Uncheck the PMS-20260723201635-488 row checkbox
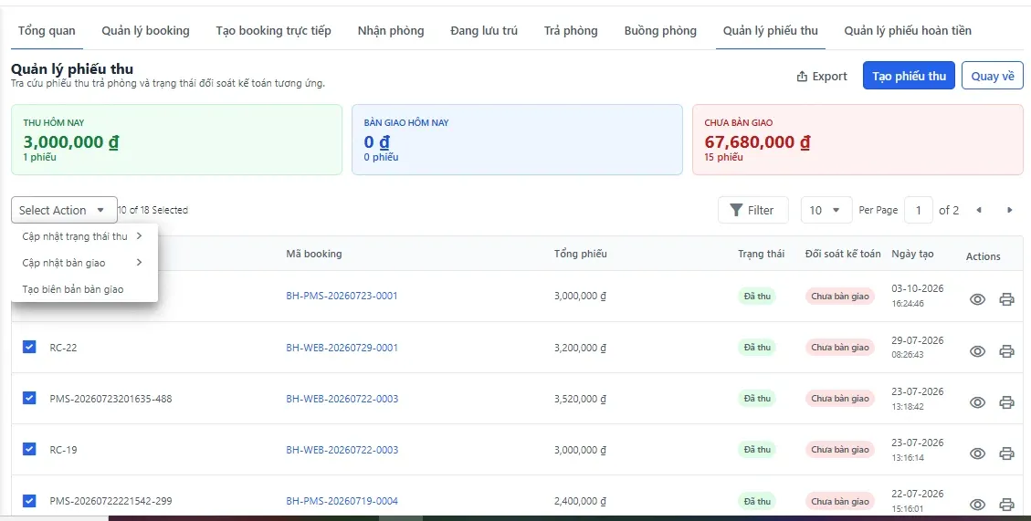The height and width of the screenshot is (521, 1031). click(29, 398)
